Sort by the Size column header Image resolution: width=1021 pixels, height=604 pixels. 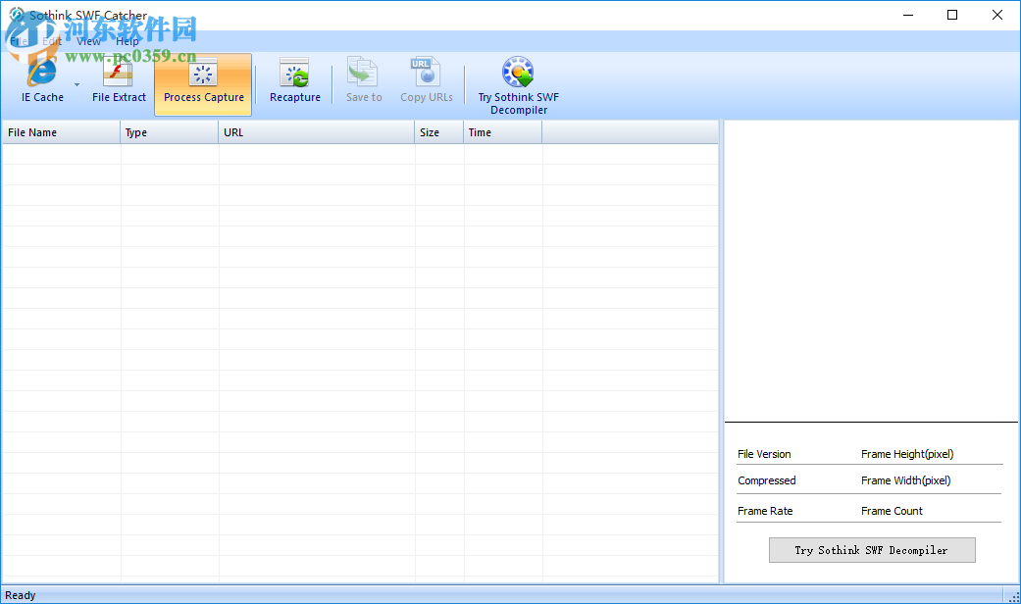436,131
